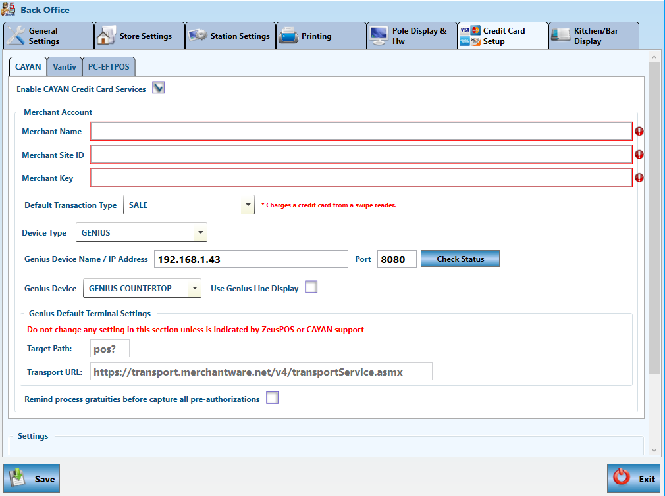This screenshot has width=665, height=496.
Task: Select the CAYAN sub-tab
Action: pyautogui.click(x=28, y=66)
